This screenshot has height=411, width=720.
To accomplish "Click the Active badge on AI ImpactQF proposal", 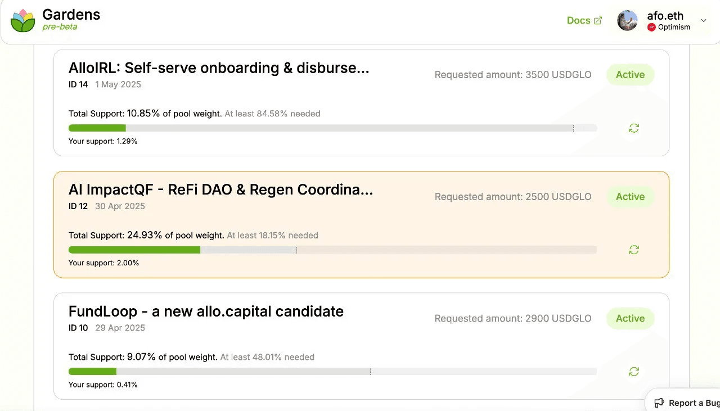I will [x=630, y=197].
